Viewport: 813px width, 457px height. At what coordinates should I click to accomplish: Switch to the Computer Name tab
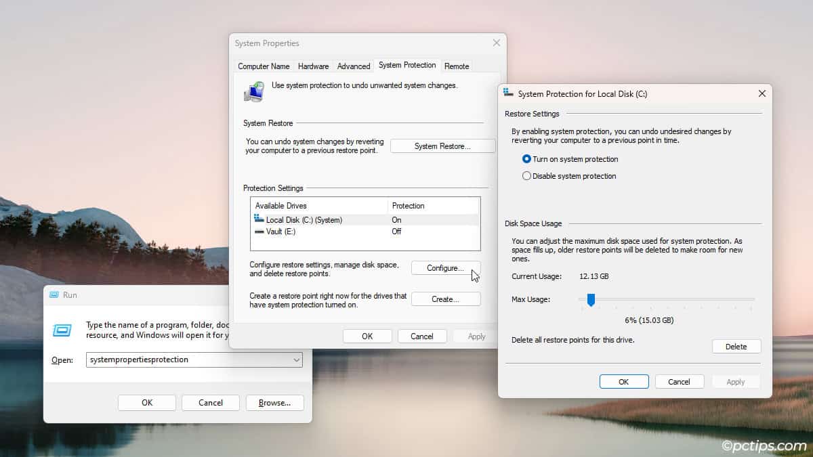pyautogui.click(x=264, y=66)
